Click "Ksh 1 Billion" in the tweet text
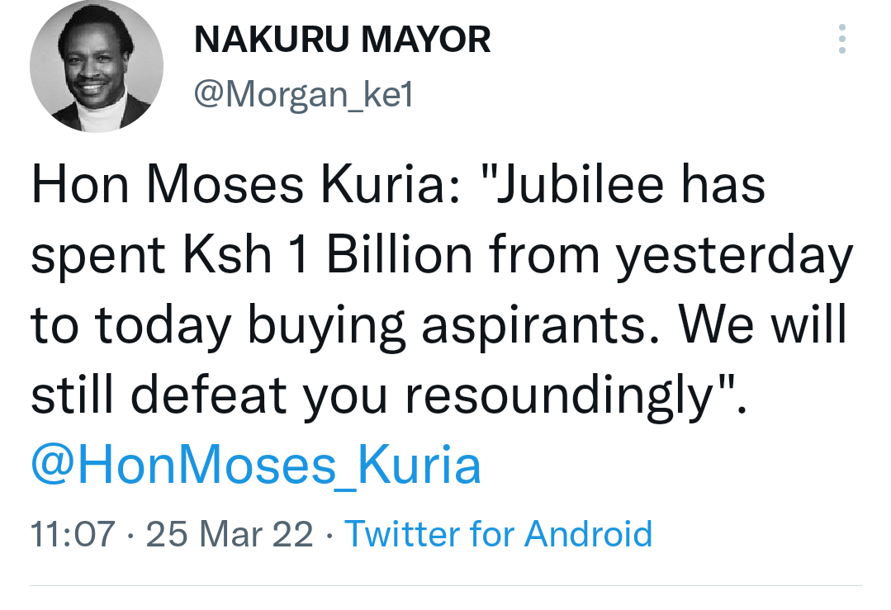 point(327,254)
